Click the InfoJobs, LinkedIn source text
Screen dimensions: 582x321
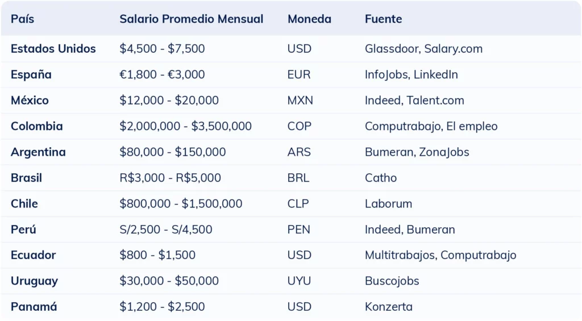[x=411, y=74]
